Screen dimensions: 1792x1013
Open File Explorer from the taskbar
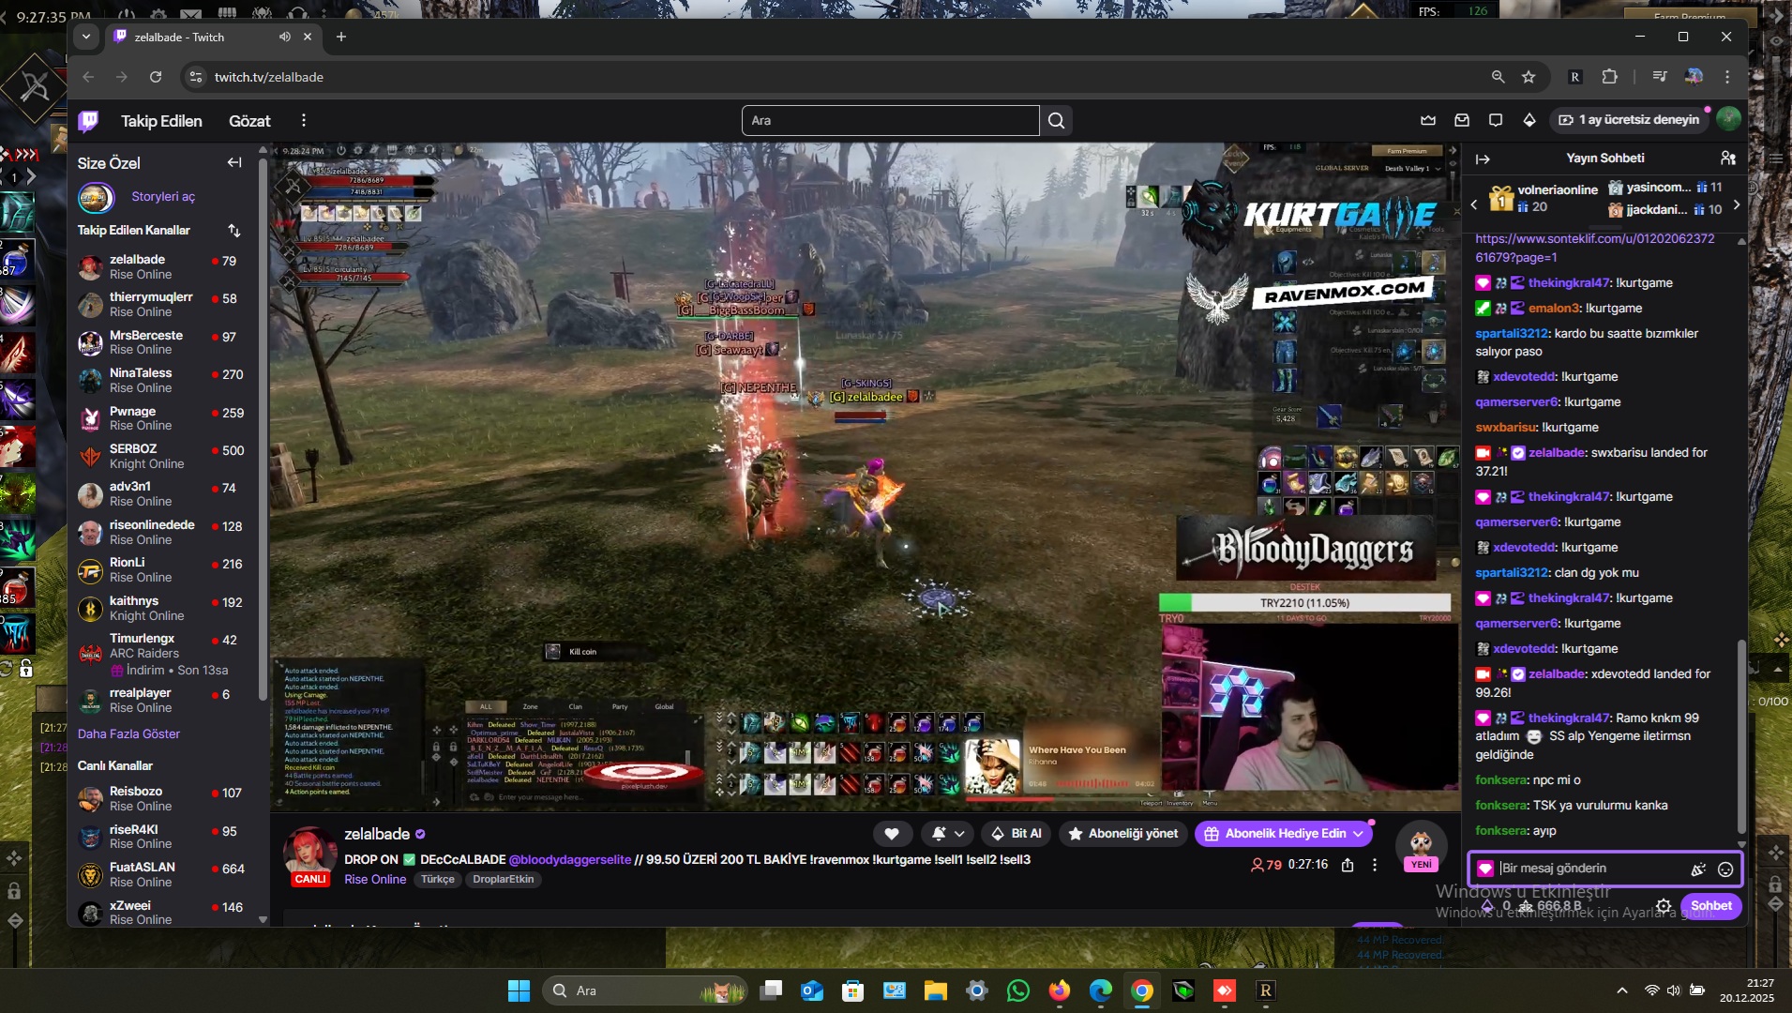point(935,990)
